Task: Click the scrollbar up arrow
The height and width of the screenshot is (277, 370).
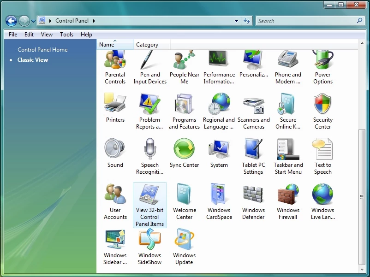Action: pyautogui.click(x=362, y=43)
